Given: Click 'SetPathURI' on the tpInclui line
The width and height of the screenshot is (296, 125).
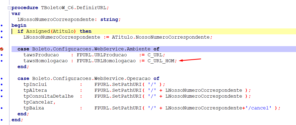Looking at the screenshot, I should tap(127, 84).
